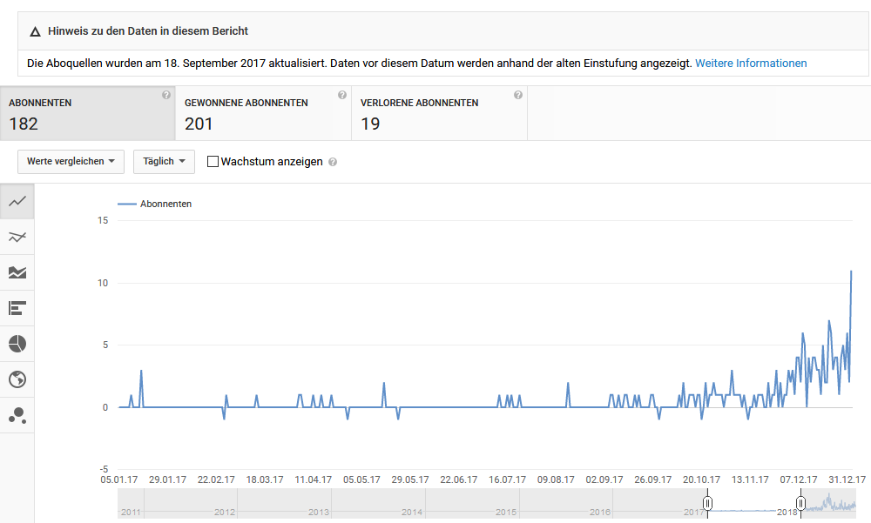The image size is (871, 523).
Task: Grab the right timeline range handle
Action: tap(800, 504)
